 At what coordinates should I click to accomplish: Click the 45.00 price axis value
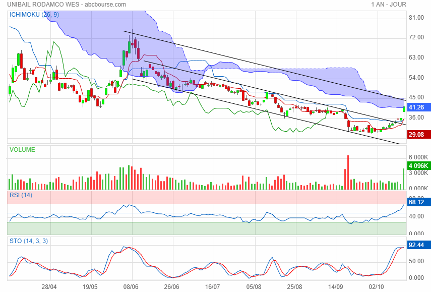click(416, 97)
